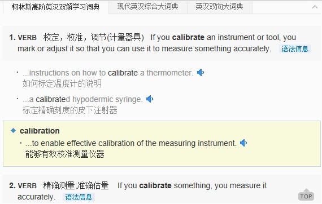Click the bold calibrate in definition 2
322x204 pixels.
tap(155, 185)
